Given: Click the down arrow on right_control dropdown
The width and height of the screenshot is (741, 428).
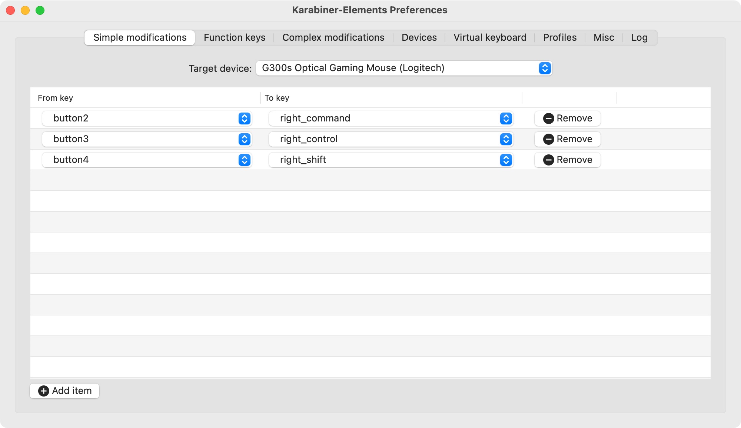Looking at the screenshot, I should tap(506, 141).
